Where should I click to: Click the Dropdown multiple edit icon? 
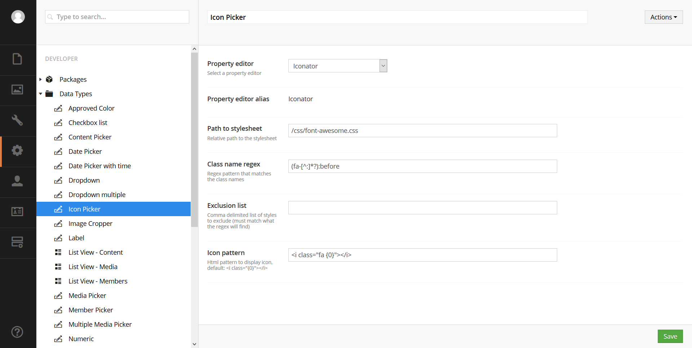[58, 195]
